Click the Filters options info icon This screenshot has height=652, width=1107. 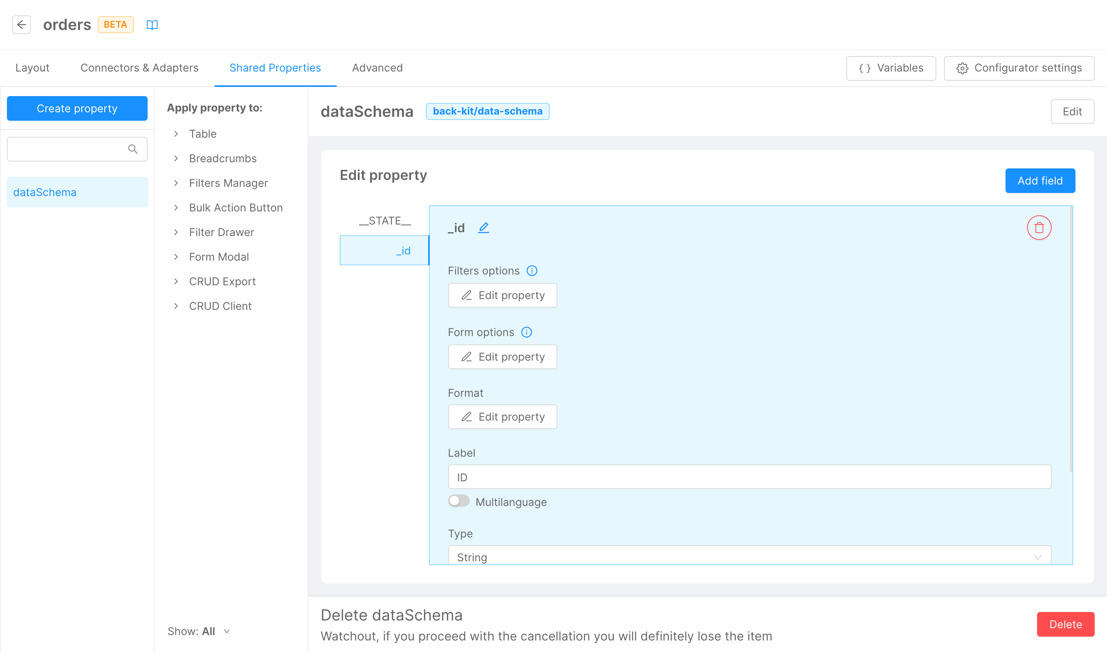532,271
